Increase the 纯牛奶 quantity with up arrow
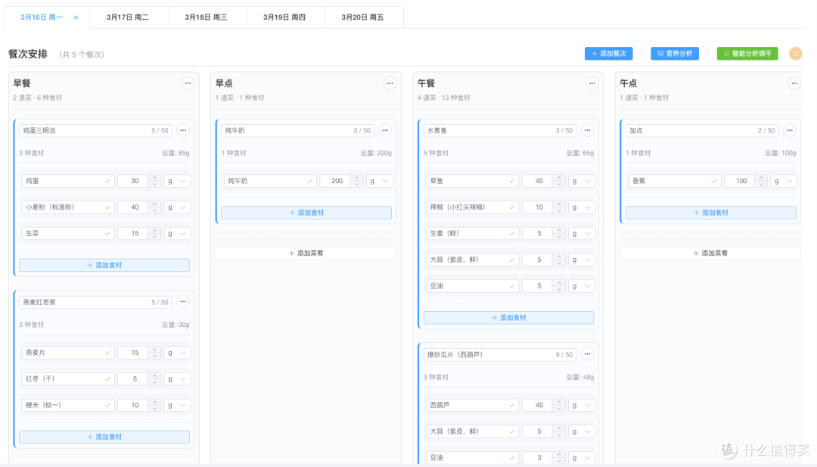Screen dimensions: 817x467 [356, 178]
